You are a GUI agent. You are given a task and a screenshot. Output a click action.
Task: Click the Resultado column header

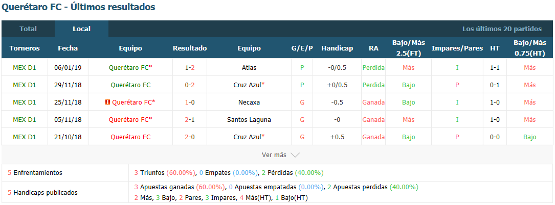(x=190, y=48)
